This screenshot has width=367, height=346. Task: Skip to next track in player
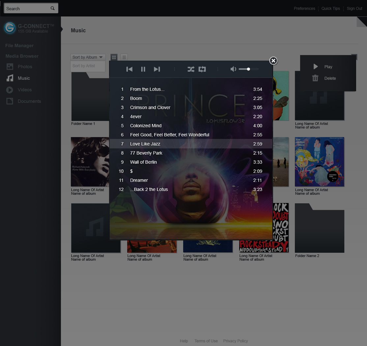coord(157,69)
